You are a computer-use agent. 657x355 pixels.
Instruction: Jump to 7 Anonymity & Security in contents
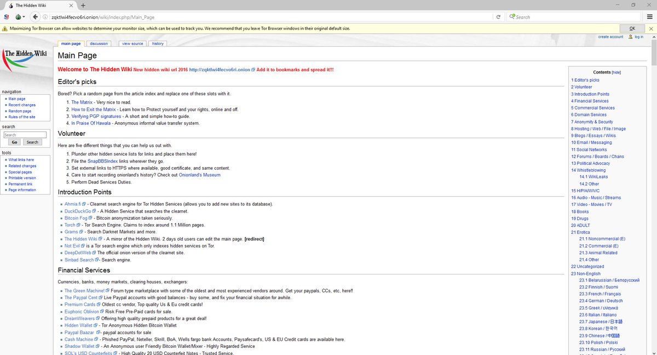pyautogui.click(x=592, y=122)
